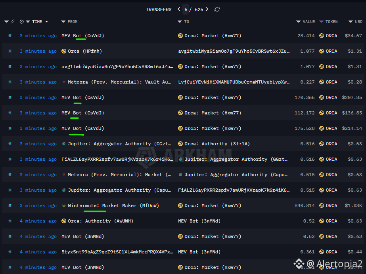Edit the page number field showing 5
This screenshot has height=274, width=366.
186,10
